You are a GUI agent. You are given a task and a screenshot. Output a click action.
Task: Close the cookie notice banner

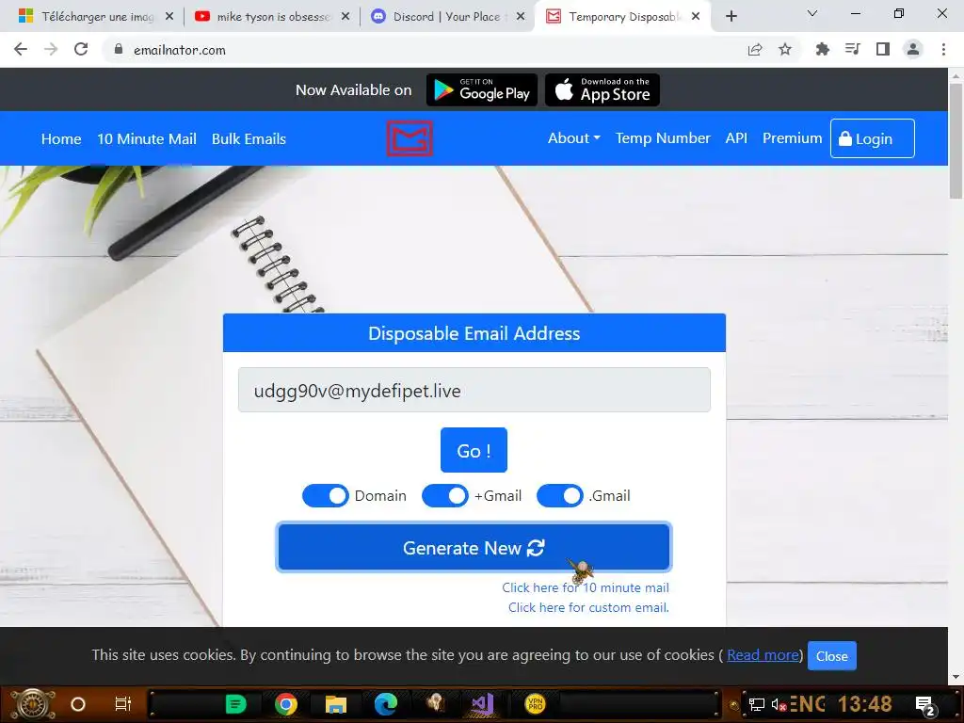point(831,656)
